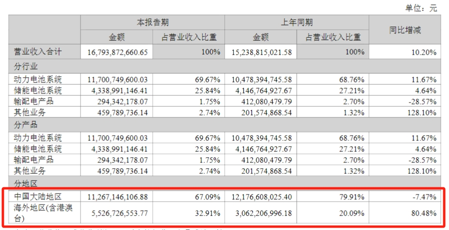The width and height of the screenshot is (449, 230).
Task: Click the 分产品 section header row
Action: click(x=27, y=125)
